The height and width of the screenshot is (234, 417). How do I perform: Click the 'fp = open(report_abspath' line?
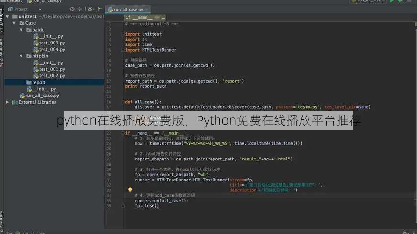tap(172, 175)
